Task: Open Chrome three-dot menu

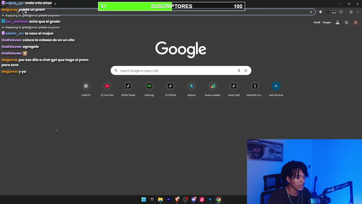Action: [358, 12]
